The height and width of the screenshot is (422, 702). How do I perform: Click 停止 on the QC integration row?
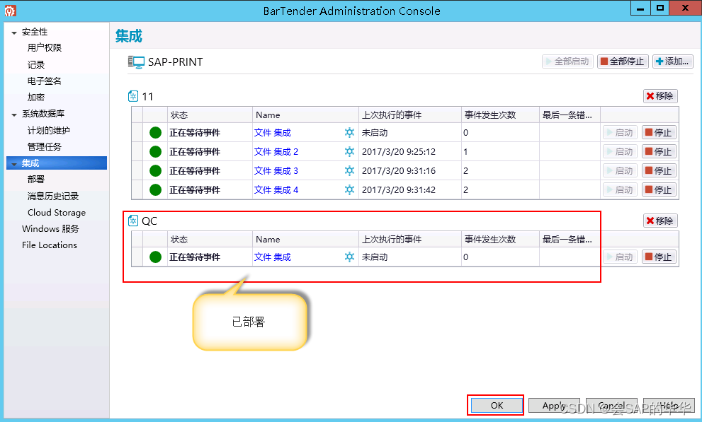(659, 257)
